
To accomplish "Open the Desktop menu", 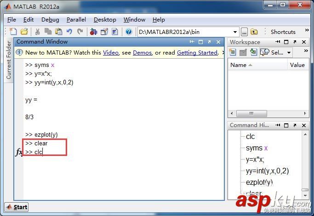I will [x=105, y=20].
